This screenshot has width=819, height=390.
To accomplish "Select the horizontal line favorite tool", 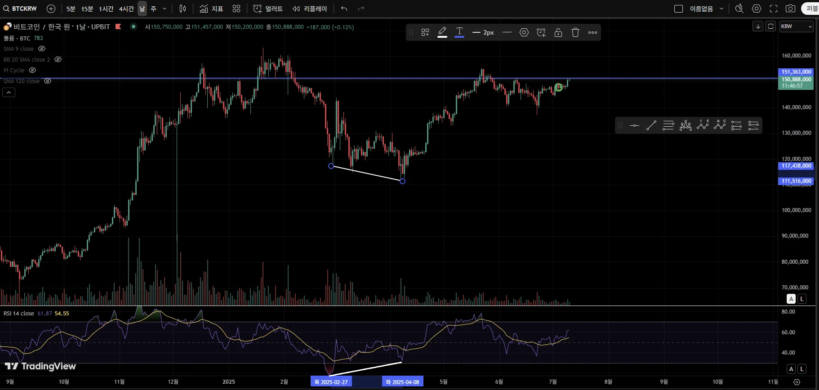I will point(635,125).
